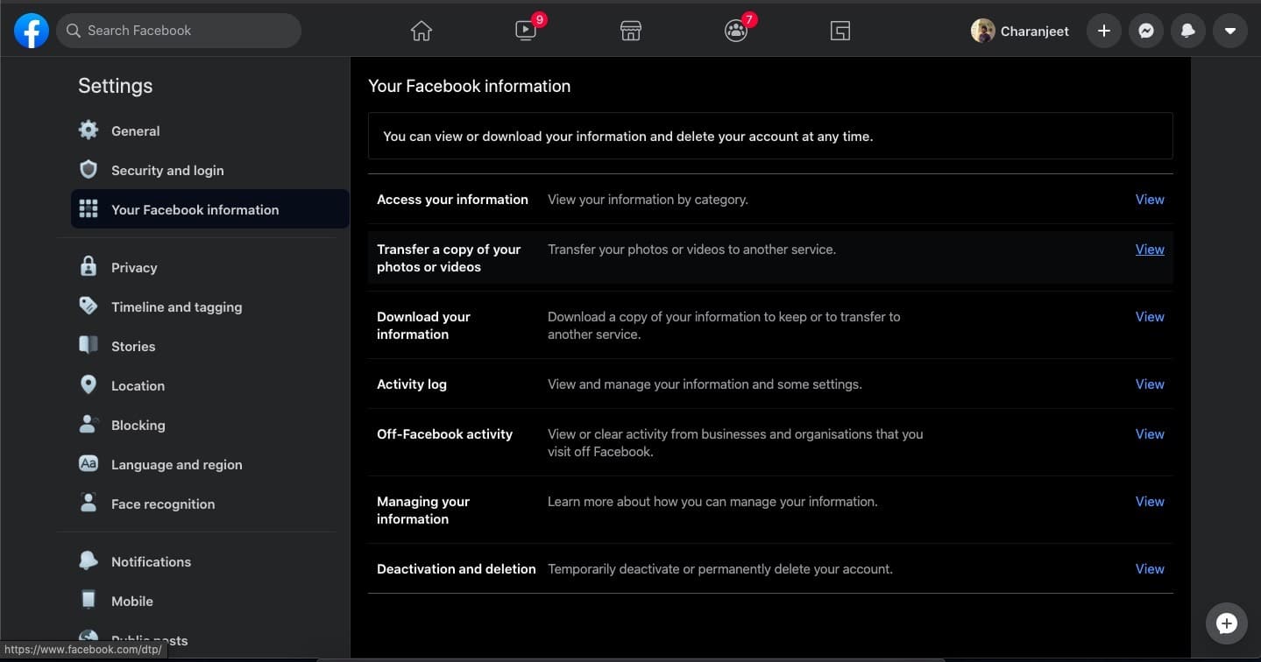Screen dimensions: 1261x662
Task: Show notifications bell in top bar
Action: coord(1187,32)
